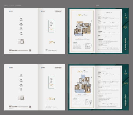This screenshot has height=115, width=133.
Task: Click the striped emblem on the F-1 back cover
Action: (x=21, y=41)
